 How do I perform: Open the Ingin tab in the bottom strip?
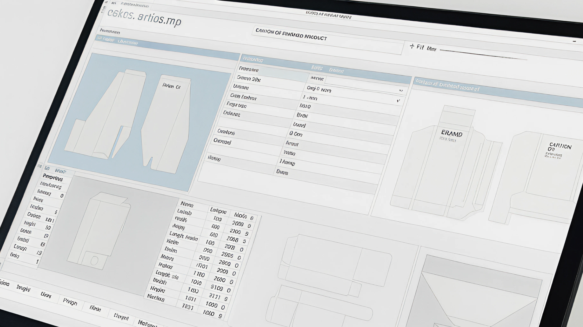click(x=24, y=288)
